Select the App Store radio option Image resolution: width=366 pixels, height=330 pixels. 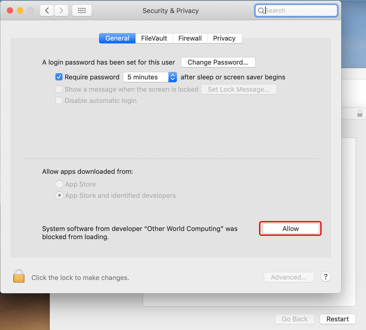click(x=59, y=184)
